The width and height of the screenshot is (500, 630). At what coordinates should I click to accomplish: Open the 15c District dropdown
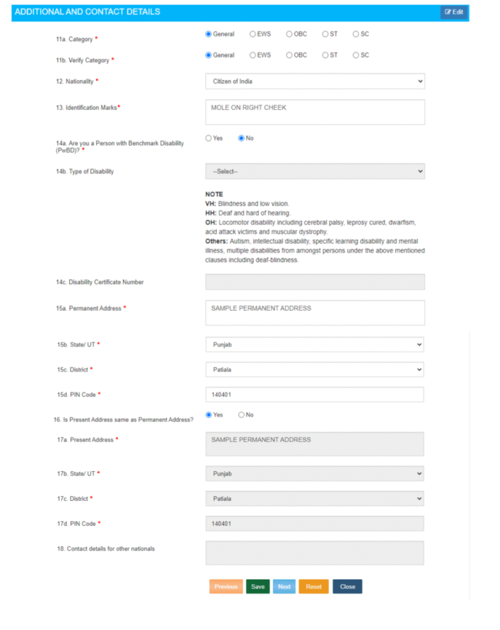coord(314,370)
